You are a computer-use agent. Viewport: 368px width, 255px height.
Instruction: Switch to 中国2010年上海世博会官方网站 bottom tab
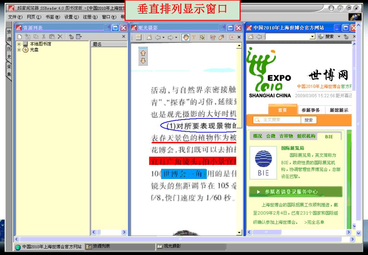tap(49, 247)
